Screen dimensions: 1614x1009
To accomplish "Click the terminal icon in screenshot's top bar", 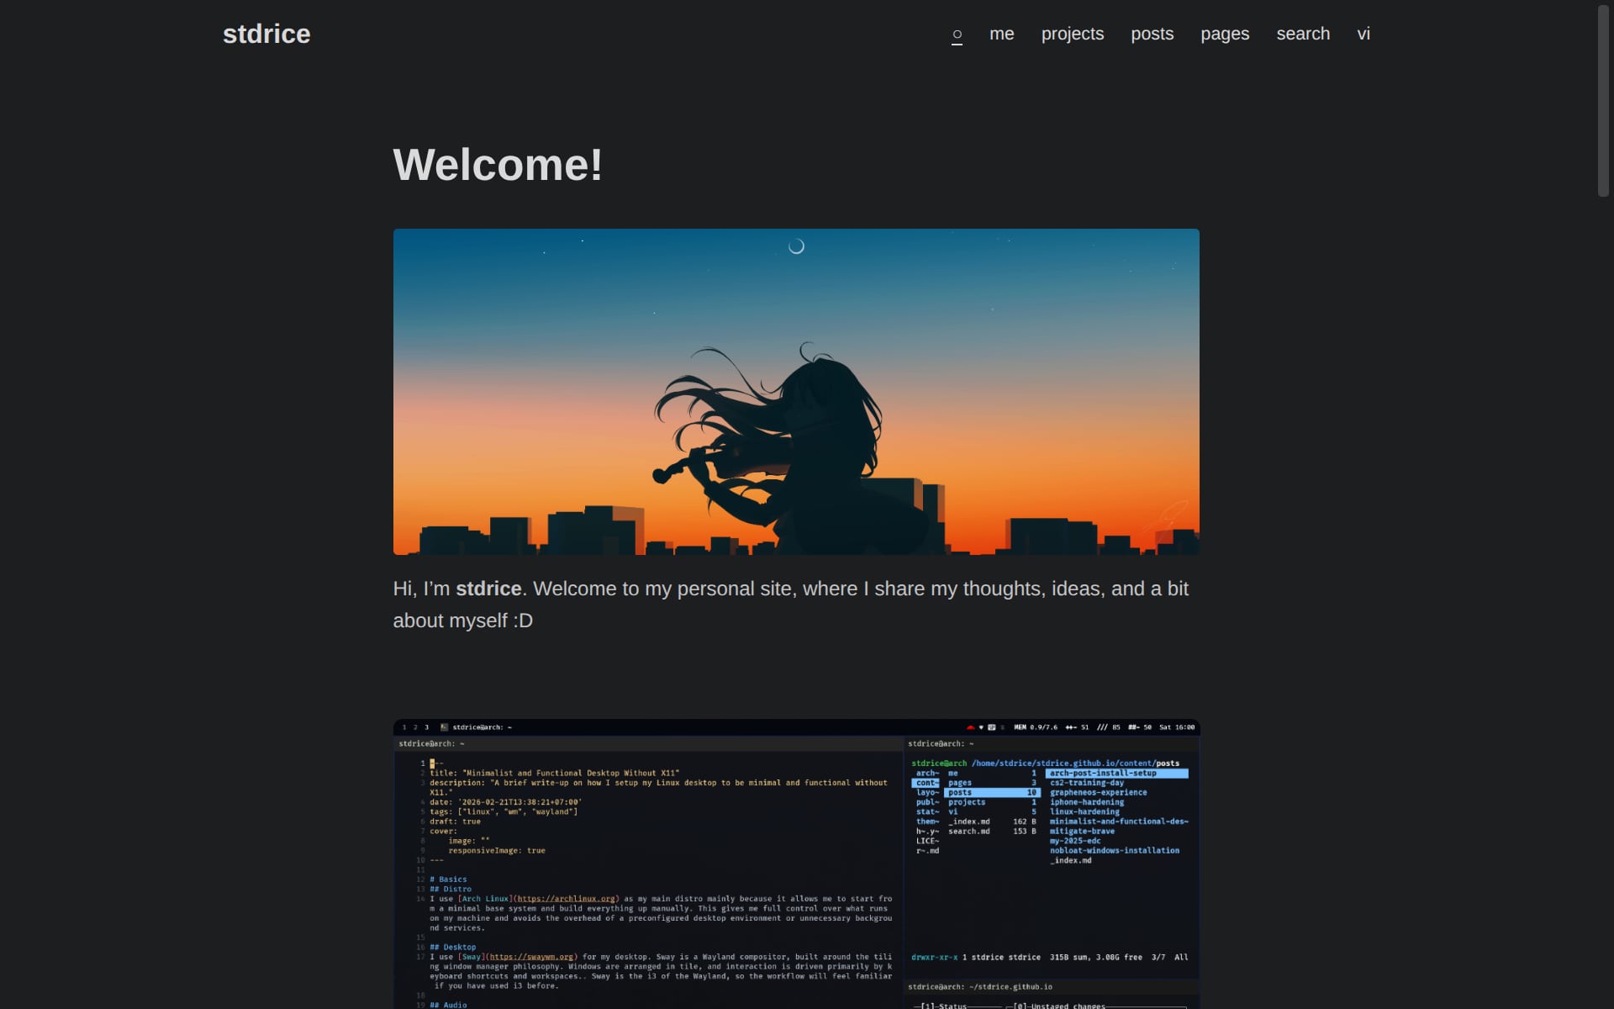I will point(444,727).
